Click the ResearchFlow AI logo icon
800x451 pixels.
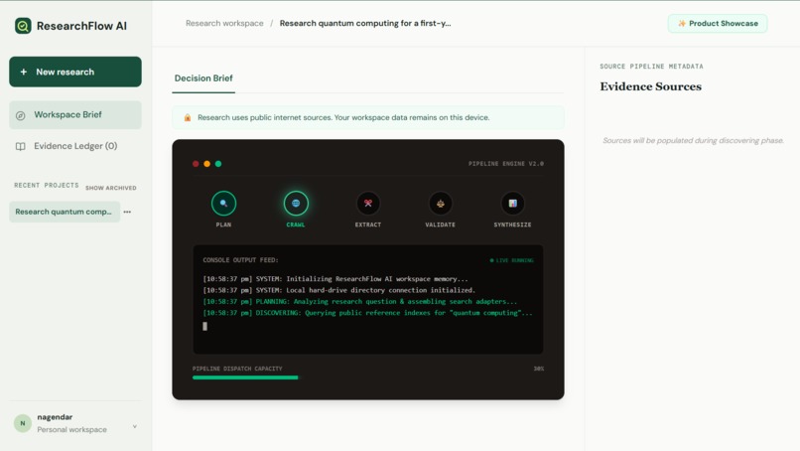point(23,26)
